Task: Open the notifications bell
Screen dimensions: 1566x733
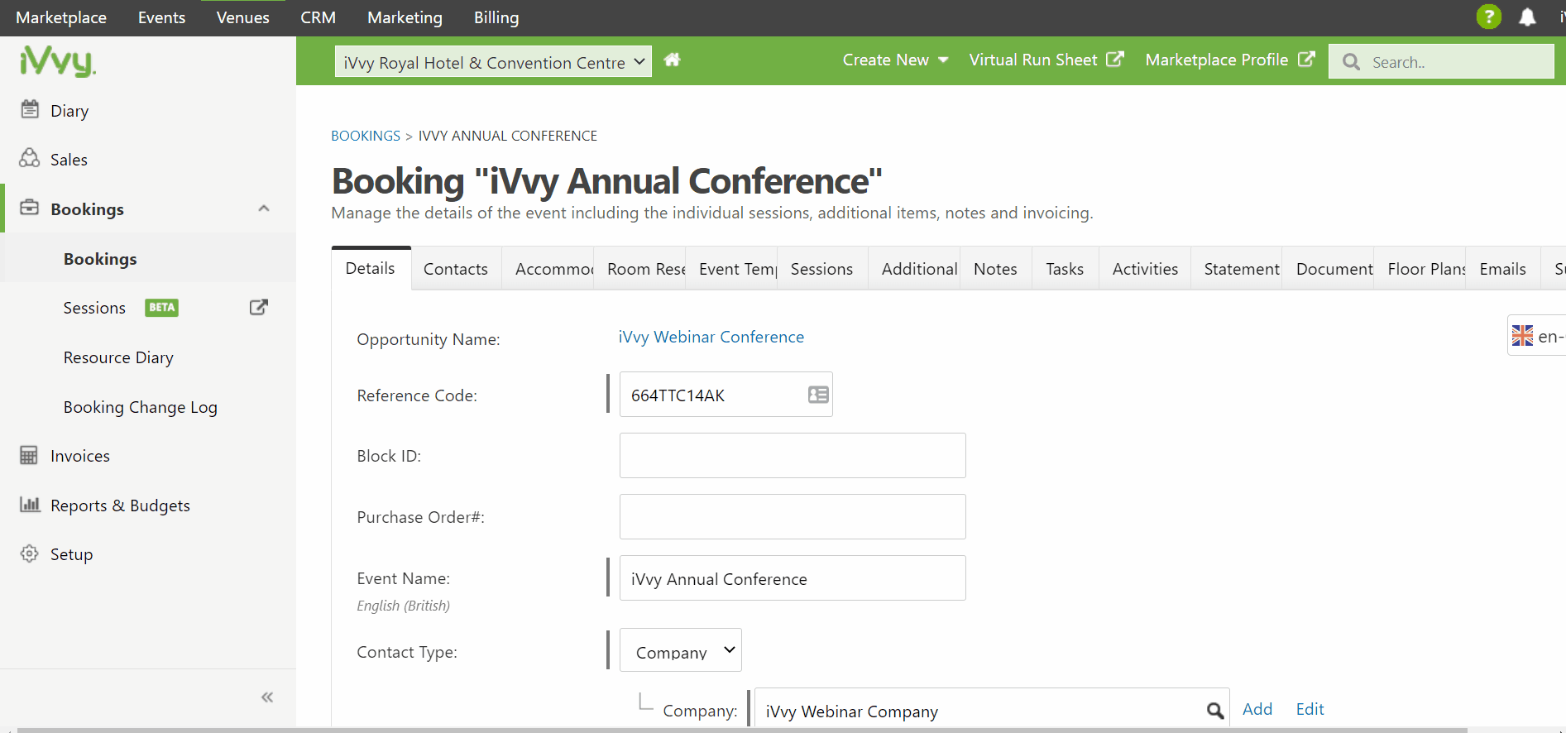Action: pyautogui.click(x=1527, y=17)
